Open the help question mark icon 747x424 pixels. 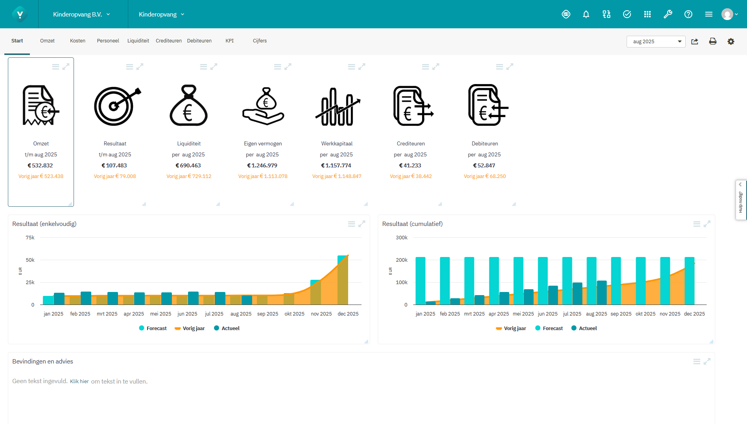point(688,14)
